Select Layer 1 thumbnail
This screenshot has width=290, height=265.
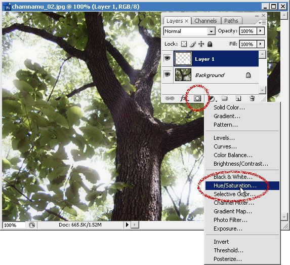tap(183, 58)
